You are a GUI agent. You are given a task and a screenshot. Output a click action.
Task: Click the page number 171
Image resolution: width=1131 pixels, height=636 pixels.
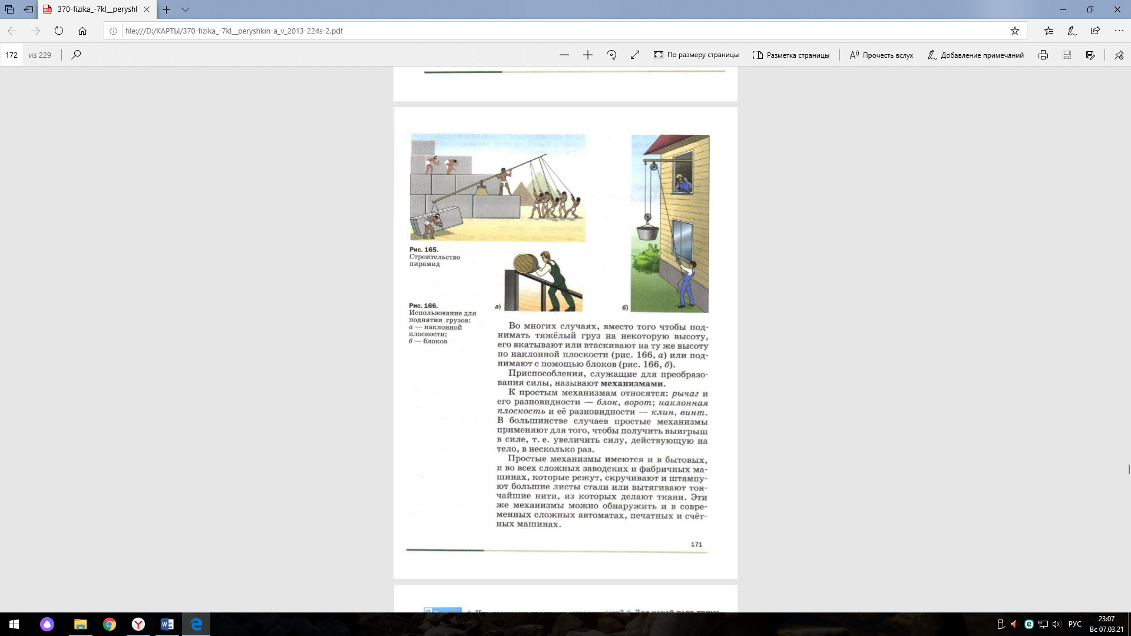(696, 544)
